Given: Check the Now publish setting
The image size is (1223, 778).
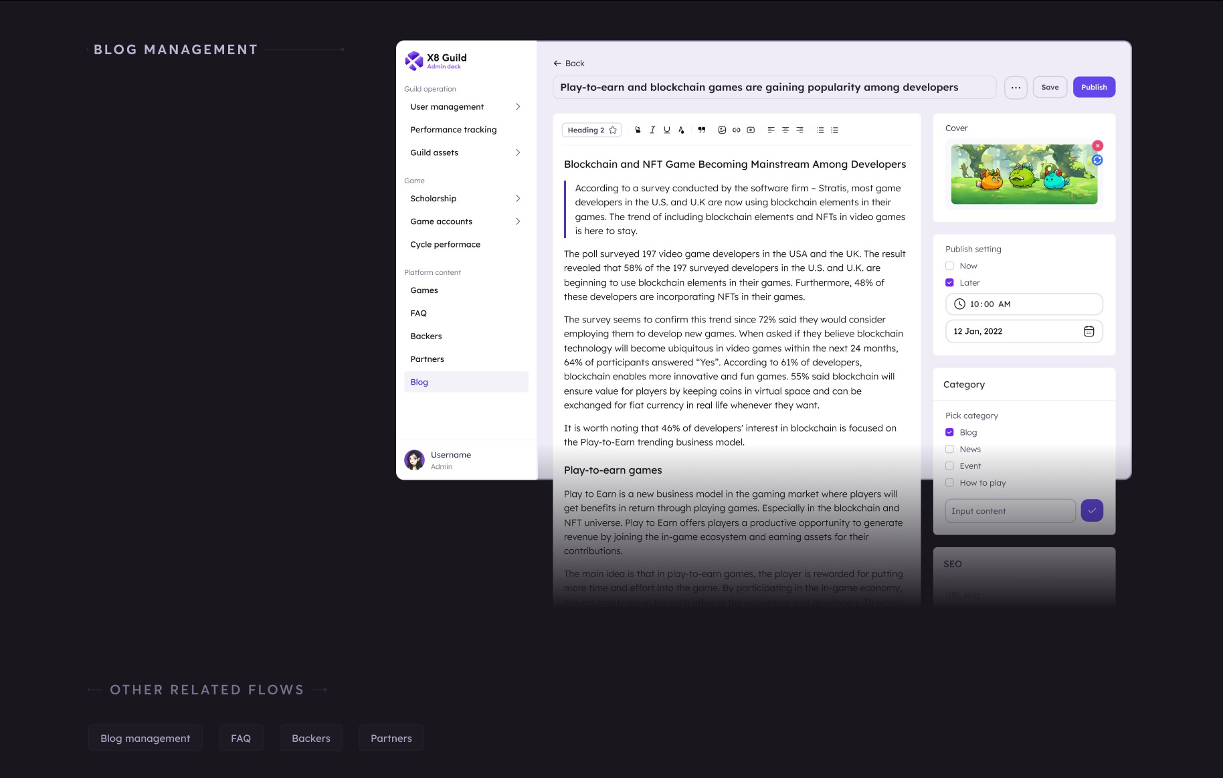Looking at the screenshot, I should [949, 266].
